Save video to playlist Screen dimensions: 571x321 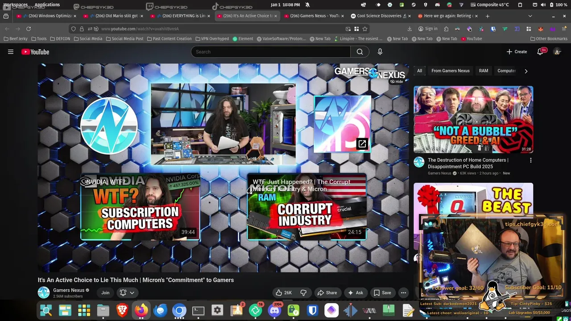click(382, 293)
